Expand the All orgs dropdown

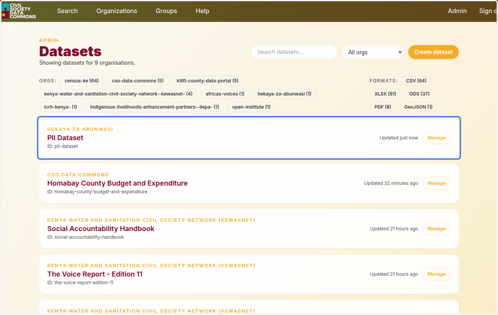(x=373, y=52)
